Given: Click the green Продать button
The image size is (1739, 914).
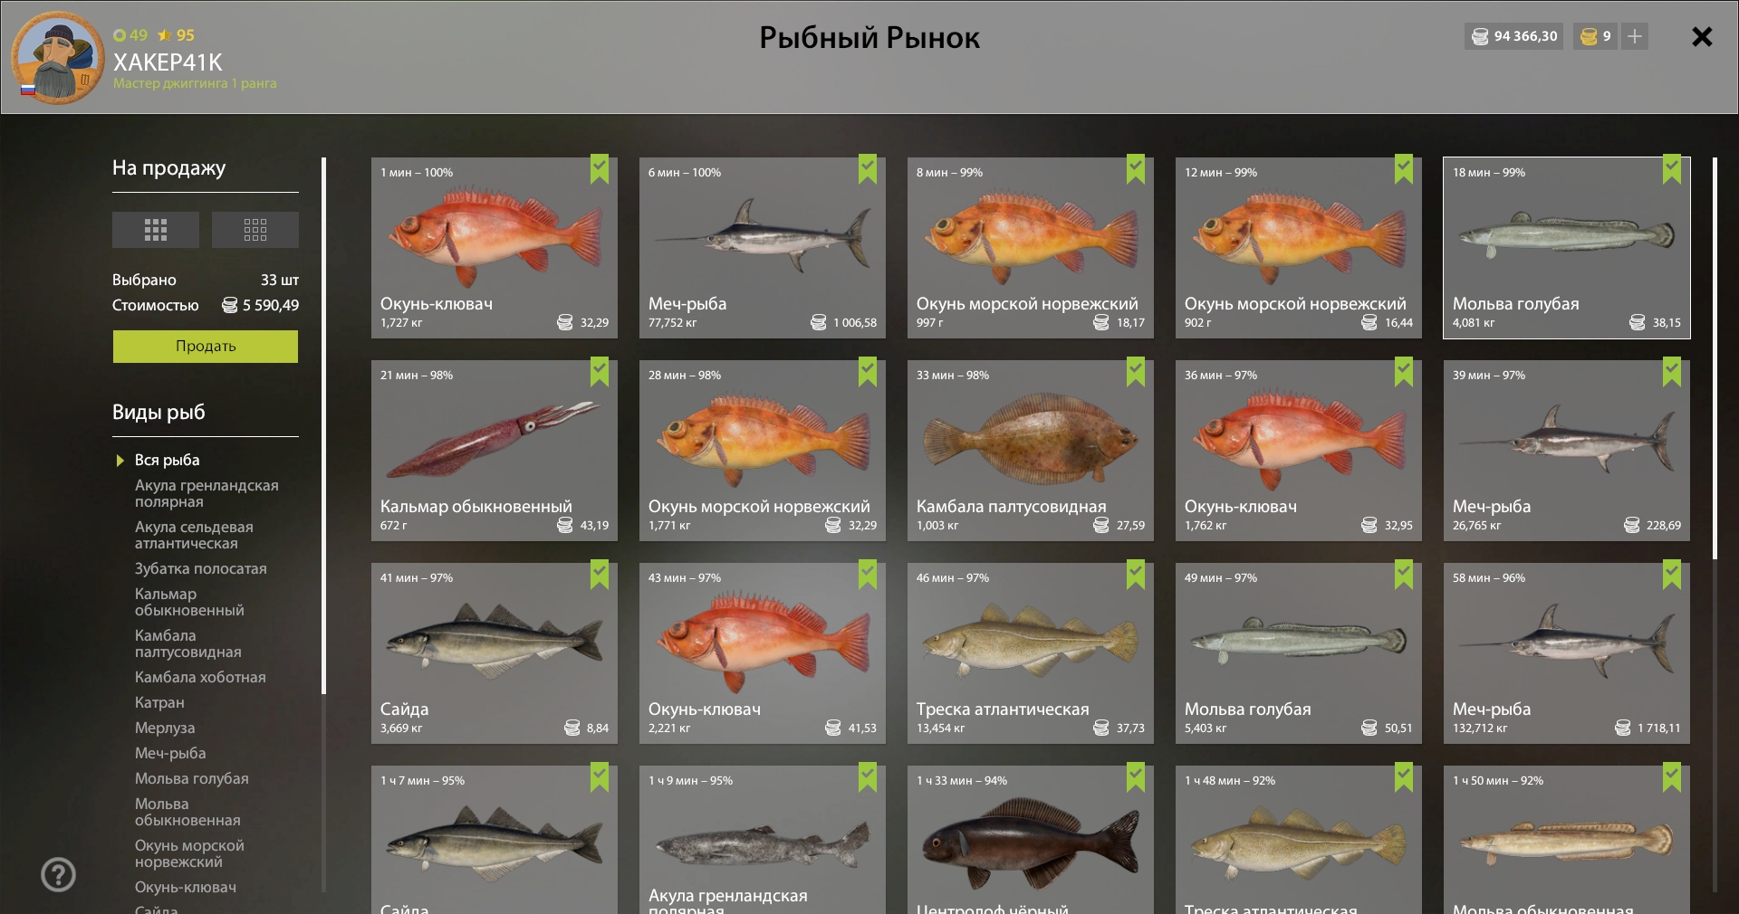Looking at the screenshot, I should [x=206, y=346].
